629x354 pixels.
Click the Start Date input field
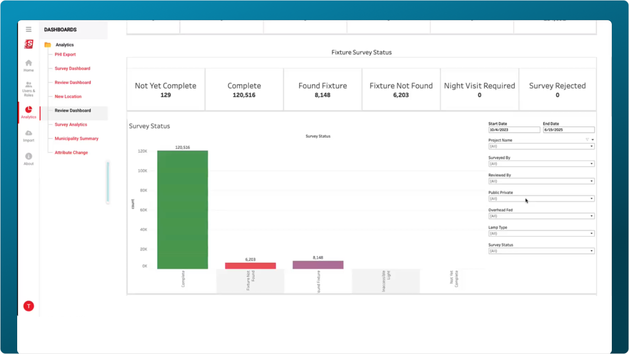pyautogui.click(x=514, y=130)
